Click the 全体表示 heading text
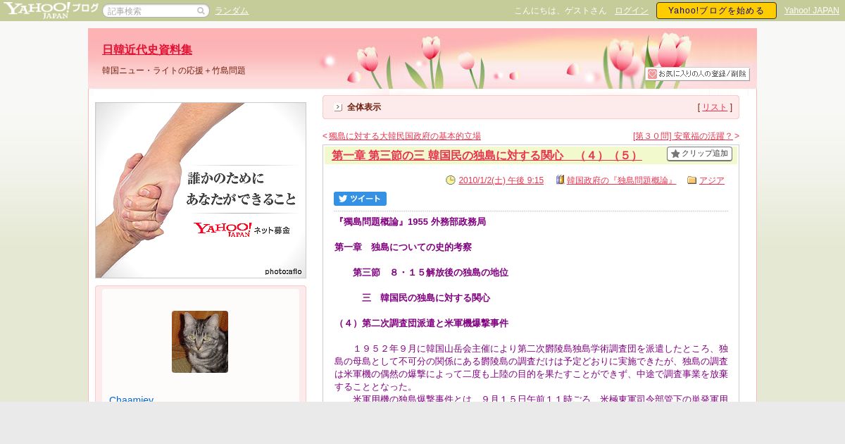This screenshot has width=845, height=444. click(x=364, y=107)
